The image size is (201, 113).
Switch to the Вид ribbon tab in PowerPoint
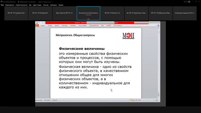(102, 25)
